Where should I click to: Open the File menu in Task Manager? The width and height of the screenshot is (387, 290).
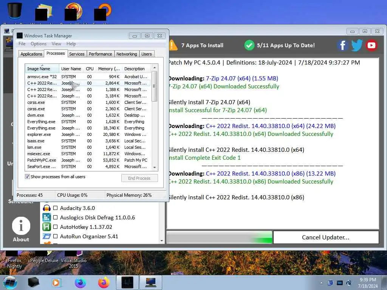coord(22,44)
